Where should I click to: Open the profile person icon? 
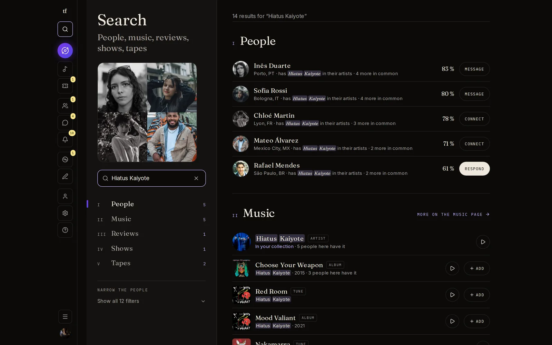click(x=65, y=196)
